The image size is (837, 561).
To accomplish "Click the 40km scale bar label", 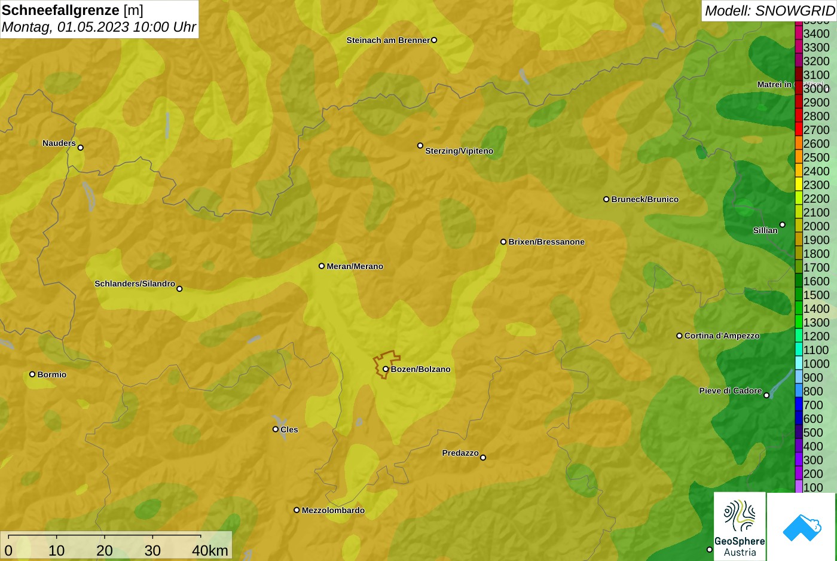I will click(x=210, y=551).
